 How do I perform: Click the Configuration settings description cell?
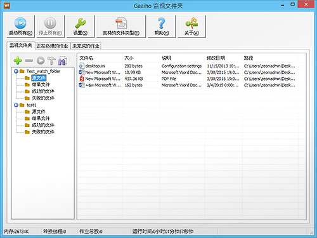[x=181, y=66]
